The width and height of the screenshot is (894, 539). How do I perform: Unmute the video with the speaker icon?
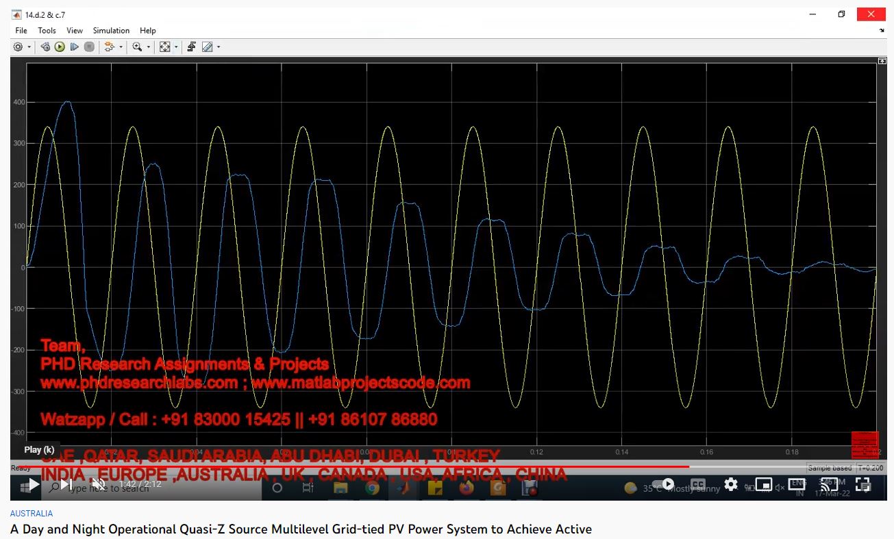click(x=98, y=485)
